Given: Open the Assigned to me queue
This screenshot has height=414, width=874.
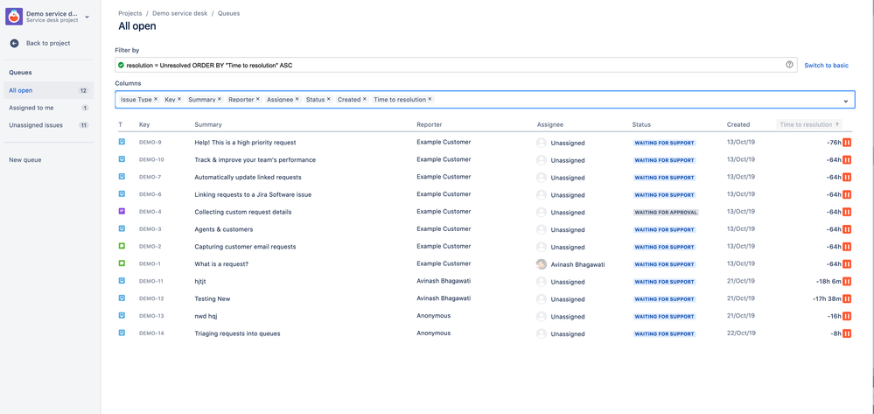Looking at the screenshot, I should point(48,108).
